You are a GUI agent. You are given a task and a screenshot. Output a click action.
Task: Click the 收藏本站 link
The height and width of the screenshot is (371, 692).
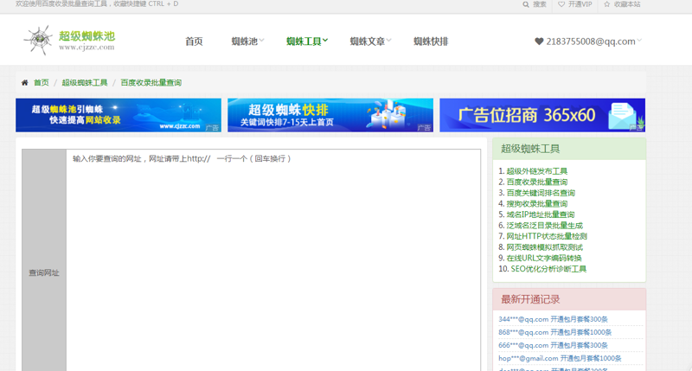(x=626, y=4)
